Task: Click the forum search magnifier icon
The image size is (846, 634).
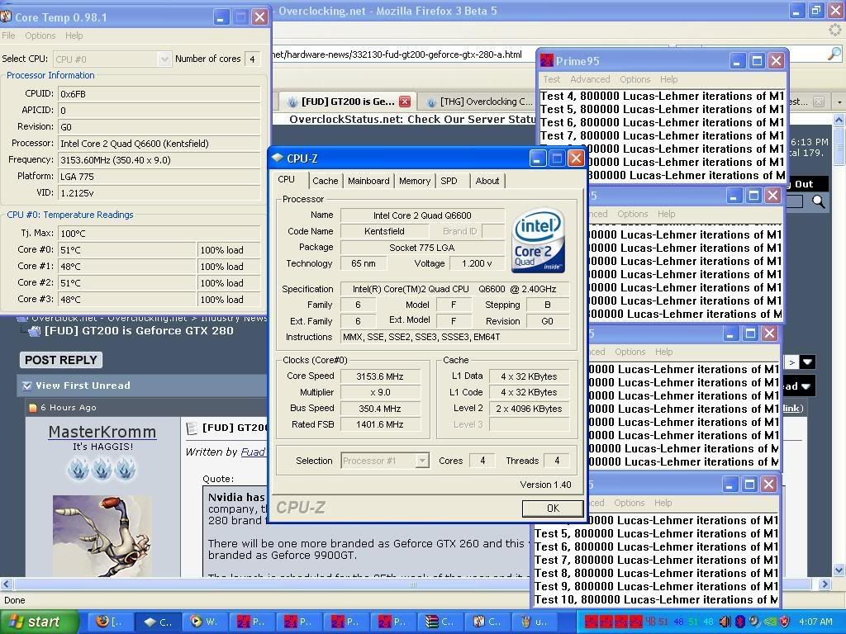Action: click(x=819, y=201)
